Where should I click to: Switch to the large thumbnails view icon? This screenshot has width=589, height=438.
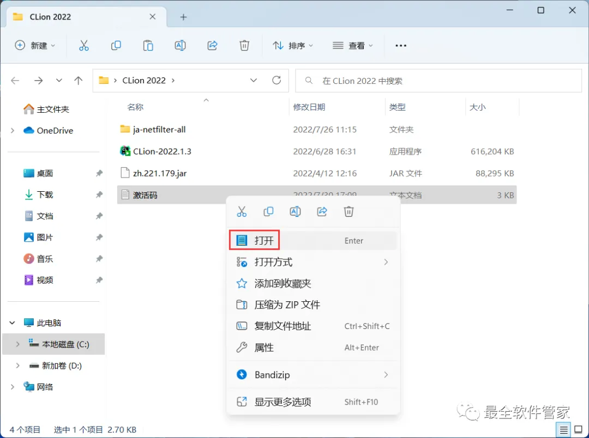(579, 430)
